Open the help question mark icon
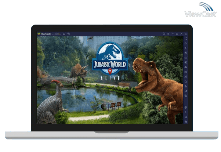Image resolution: width=221 pixels, height=152 pixels. (164, 34)
